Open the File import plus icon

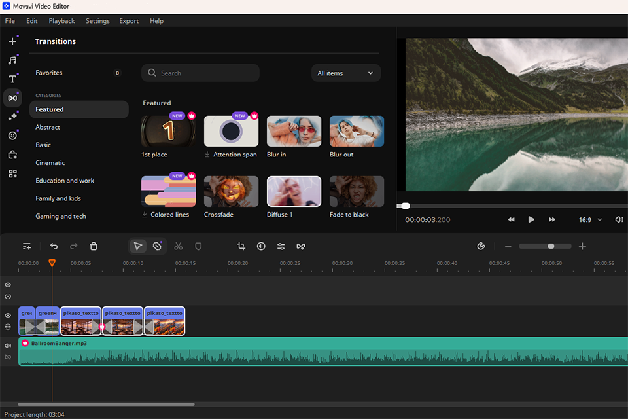12,41
